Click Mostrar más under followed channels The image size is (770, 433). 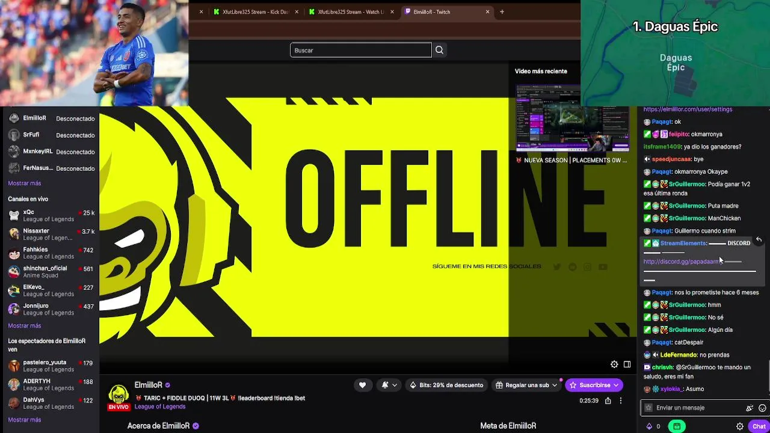[x=25, y=183]
